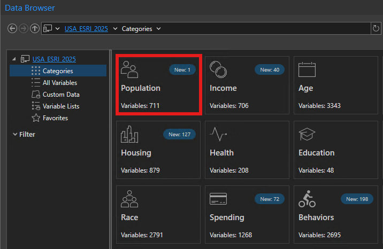Open the Health category card
Screen dimensions: 383x249
click(247, 150)
